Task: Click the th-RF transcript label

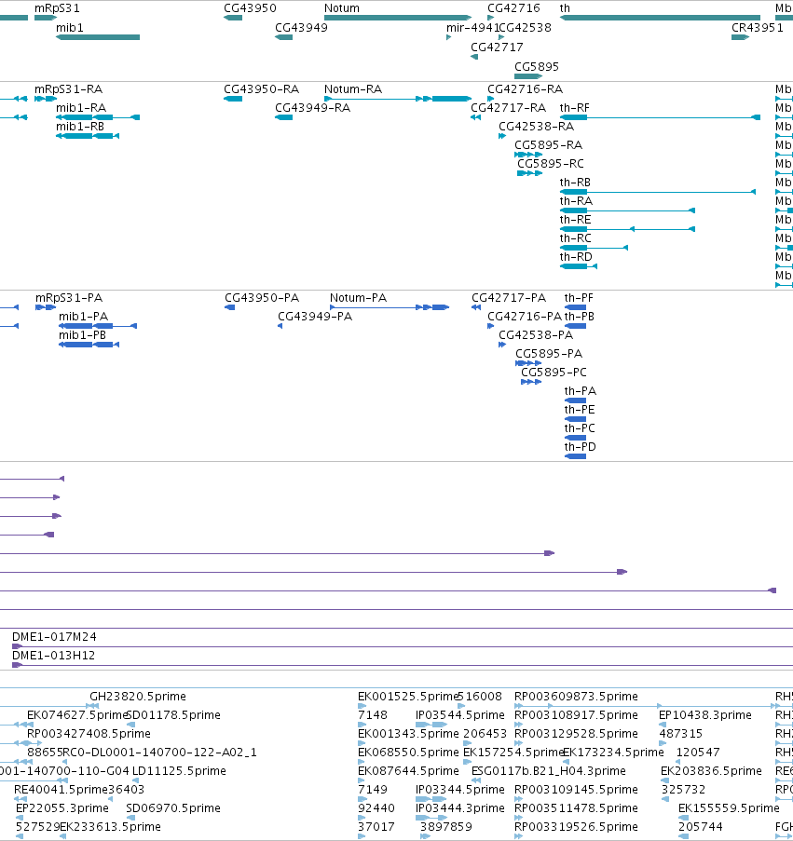Action: (574, 108)
